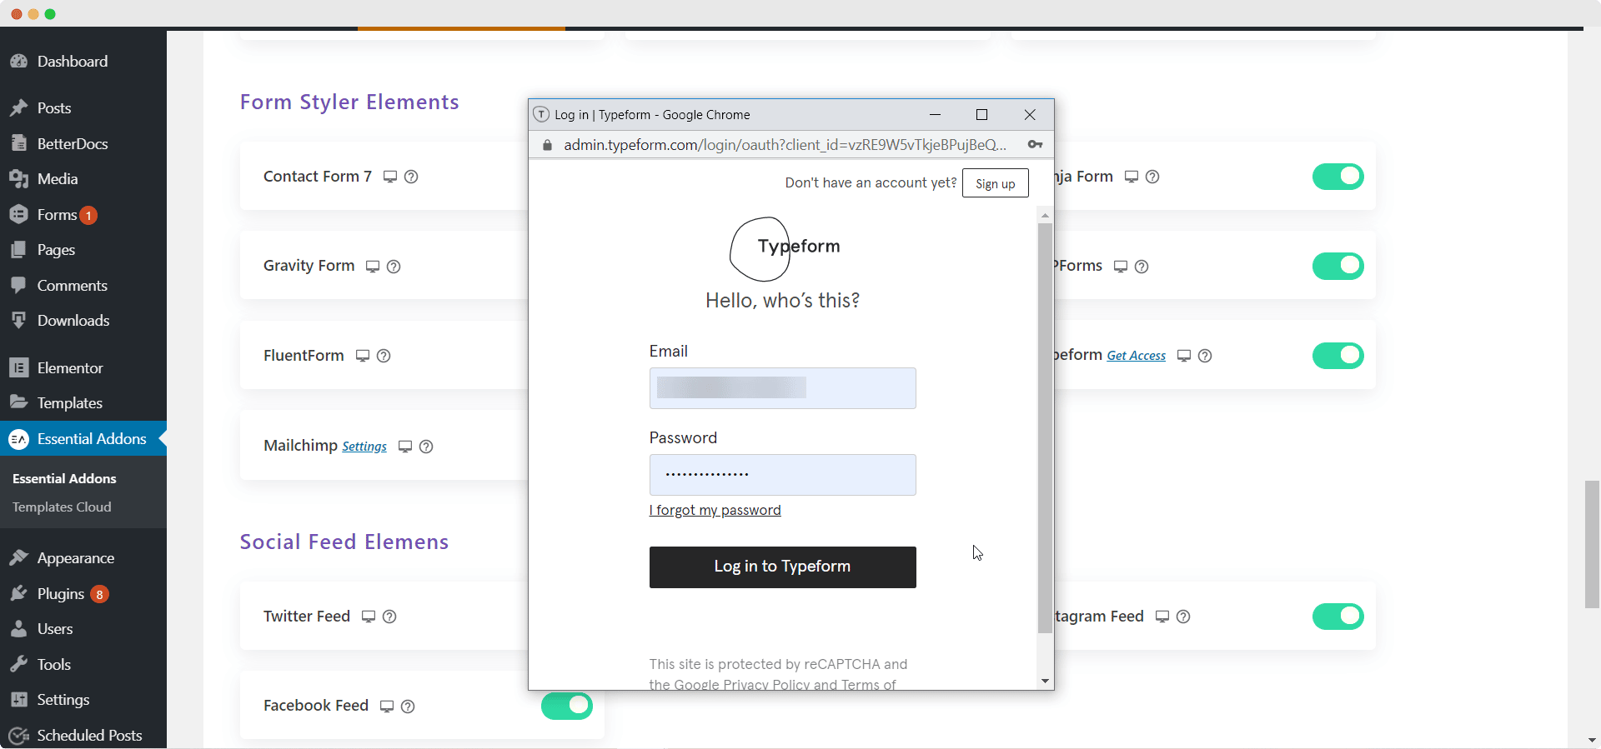
Task: Open Appearance menu item
Action: coord(83,558)
